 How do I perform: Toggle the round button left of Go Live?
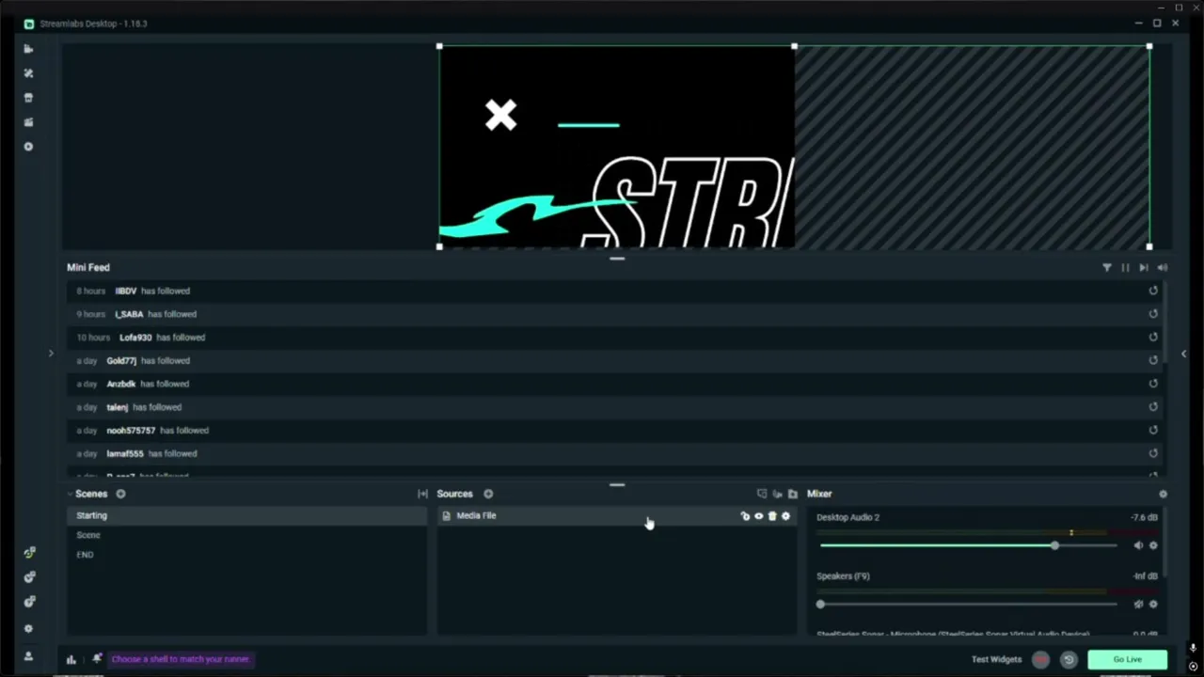click(x=1040, y=660)
